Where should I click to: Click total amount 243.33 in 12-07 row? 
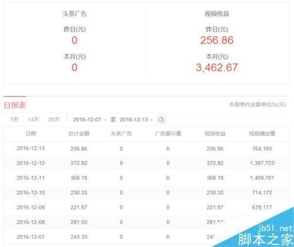pyautogui.click(x=79, y=237)
